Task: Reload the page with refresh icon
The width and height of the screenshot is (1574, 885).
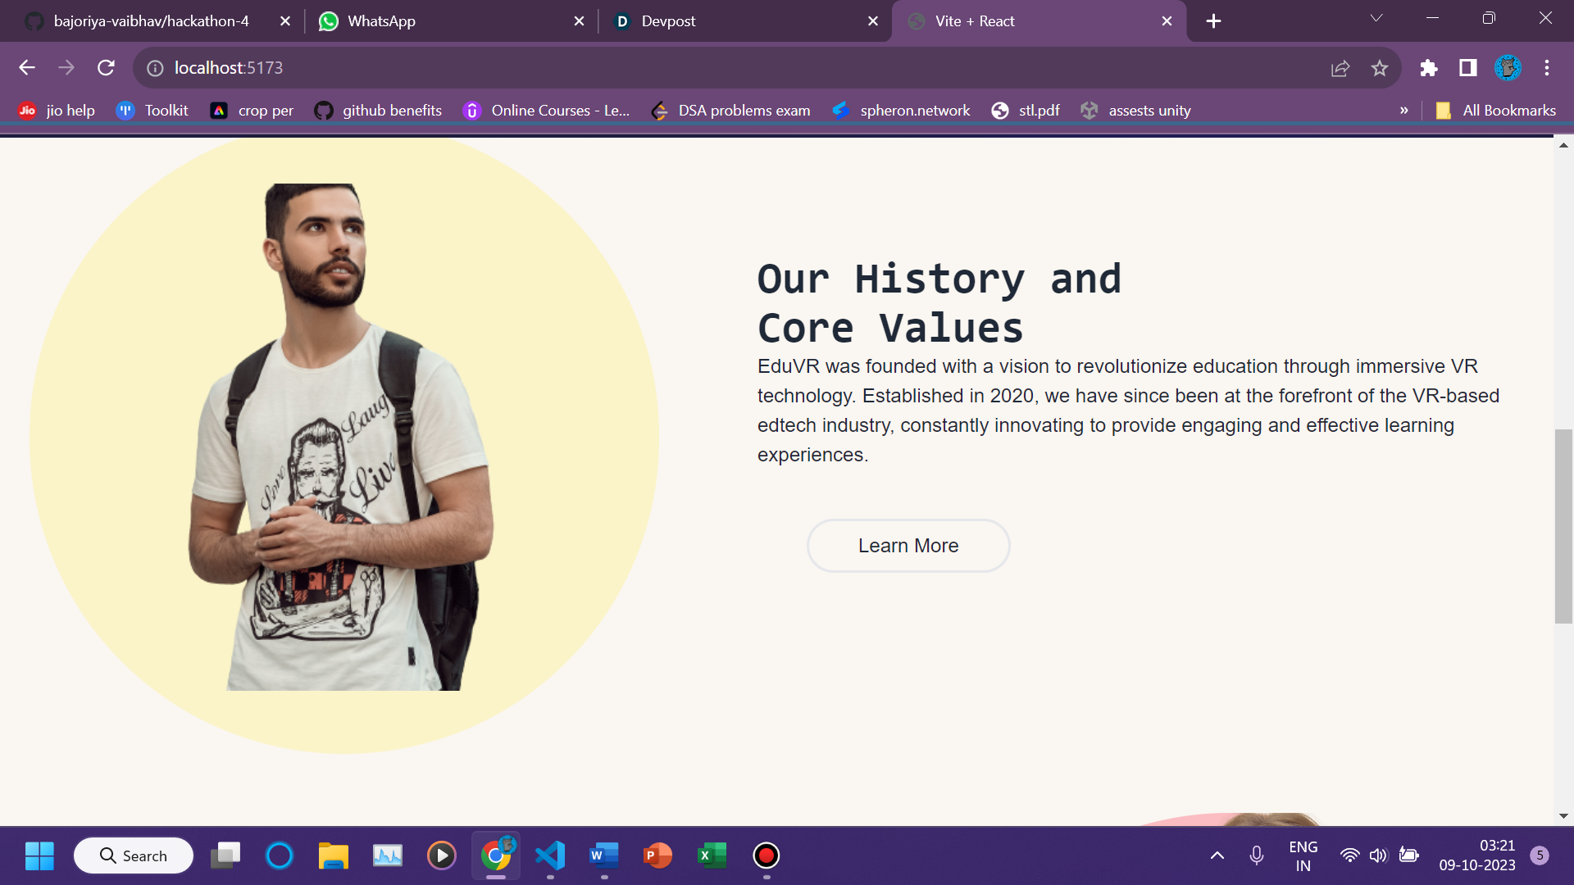Action: [106, 68]
